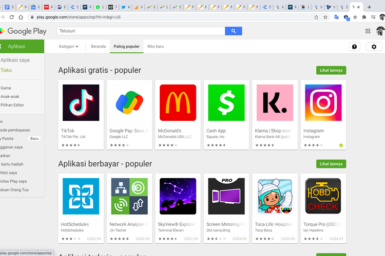Open the McDonald's app icon
The width and height of the screenshot is (385, 256).
click(x=178, y=102)
